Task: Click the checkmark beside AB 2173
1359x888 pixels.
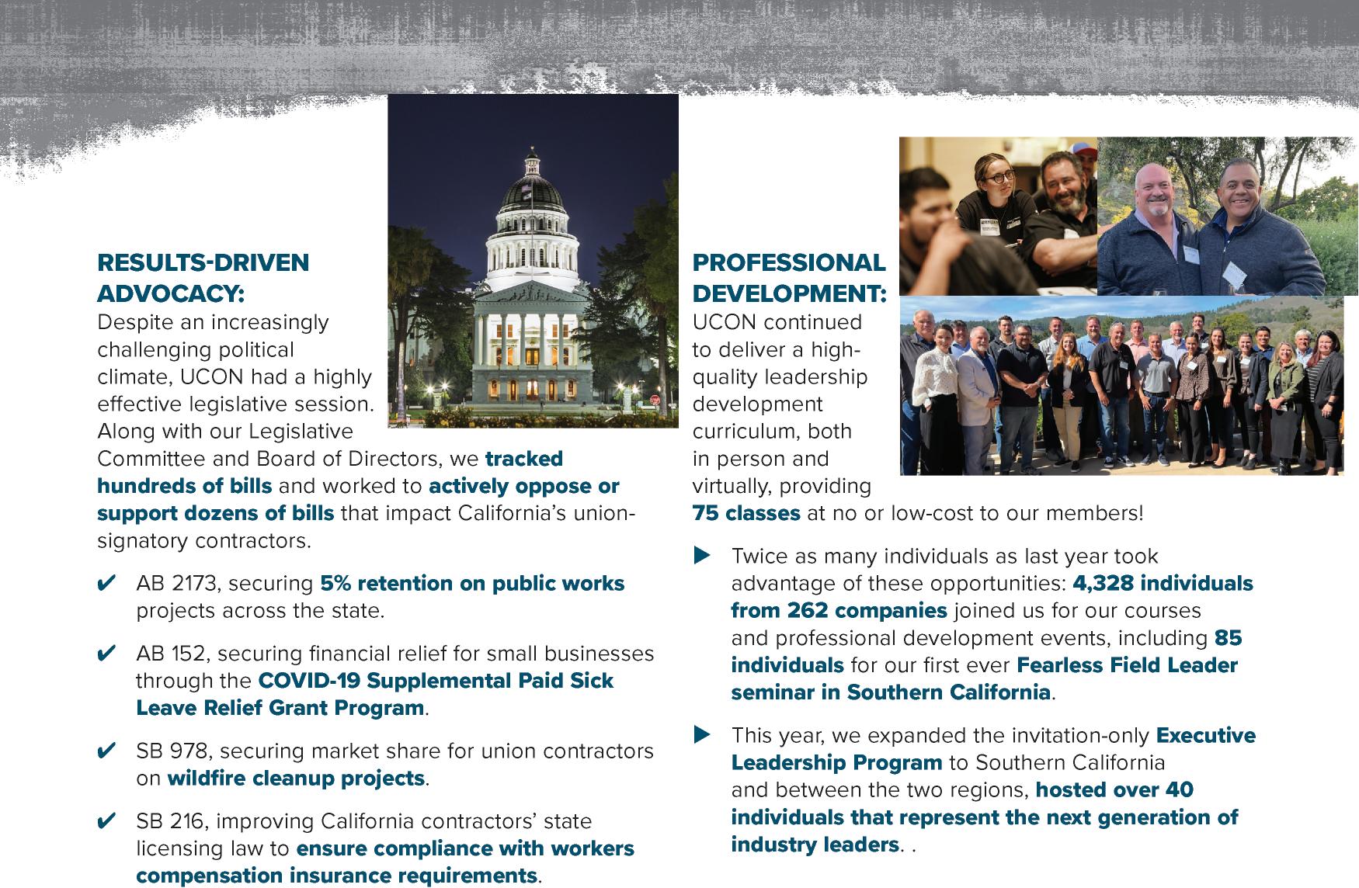Action: point(106,583)
